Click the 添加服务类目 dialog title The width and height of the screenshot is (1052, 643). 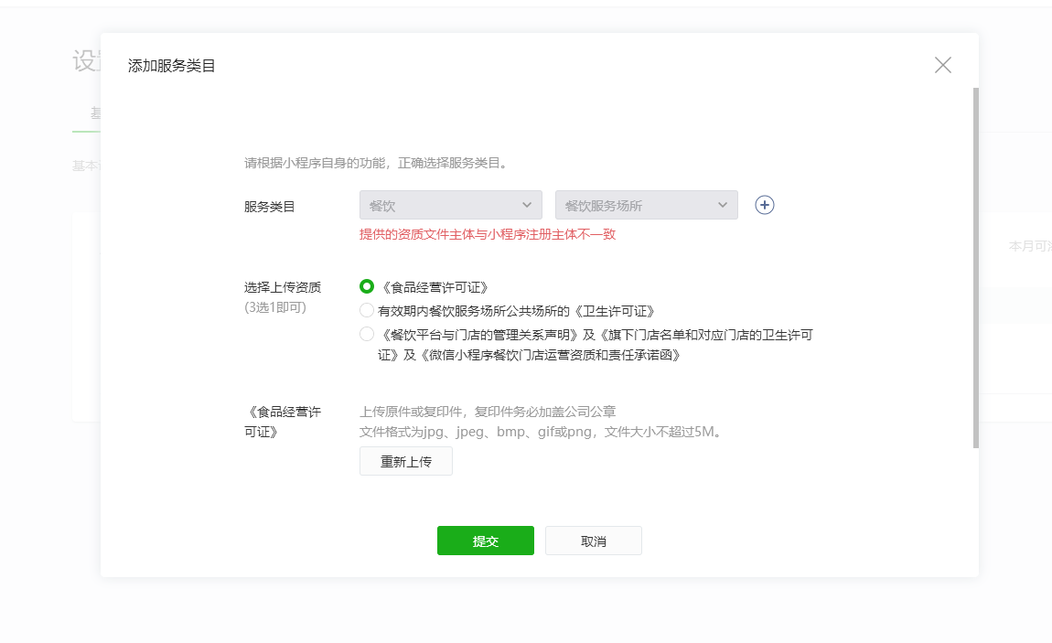[172, 66]
